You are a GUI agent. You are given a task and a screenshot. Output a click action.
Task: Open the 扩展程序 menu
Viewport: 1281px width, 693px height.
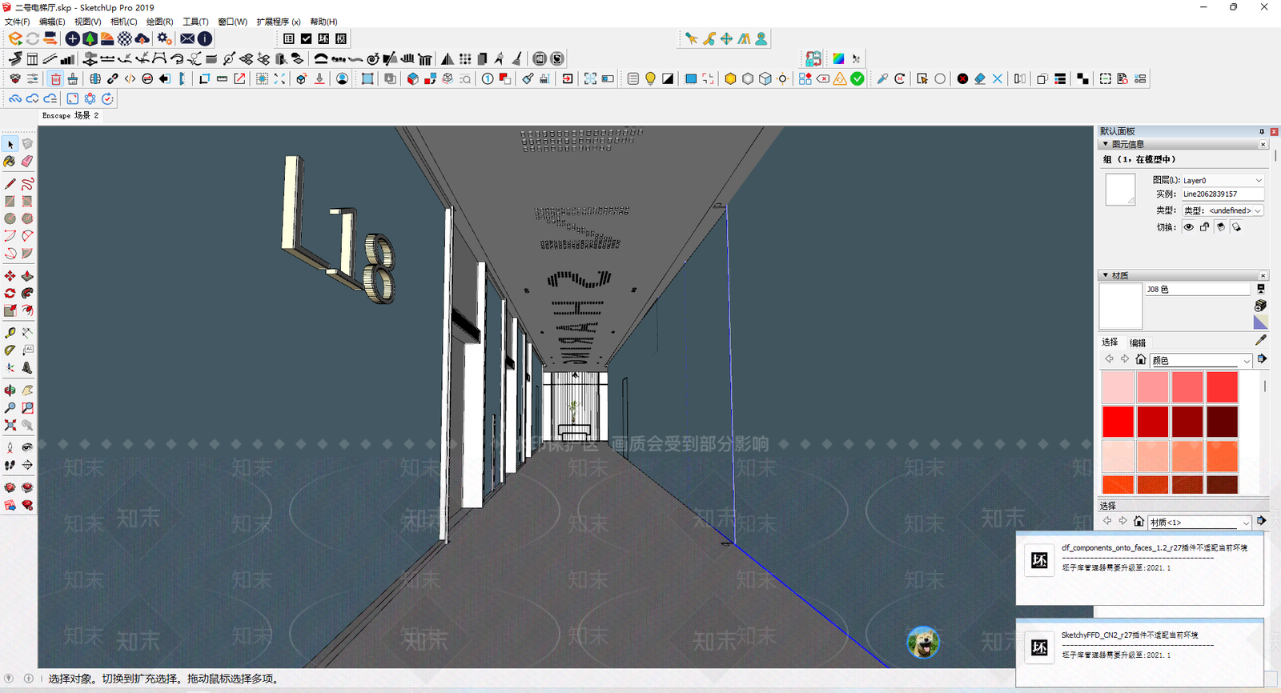click(279, 22)
